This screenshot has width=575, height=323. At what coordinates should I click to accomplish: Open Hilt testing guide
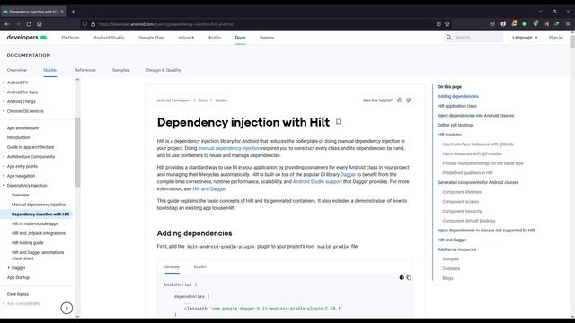[28, 242]
